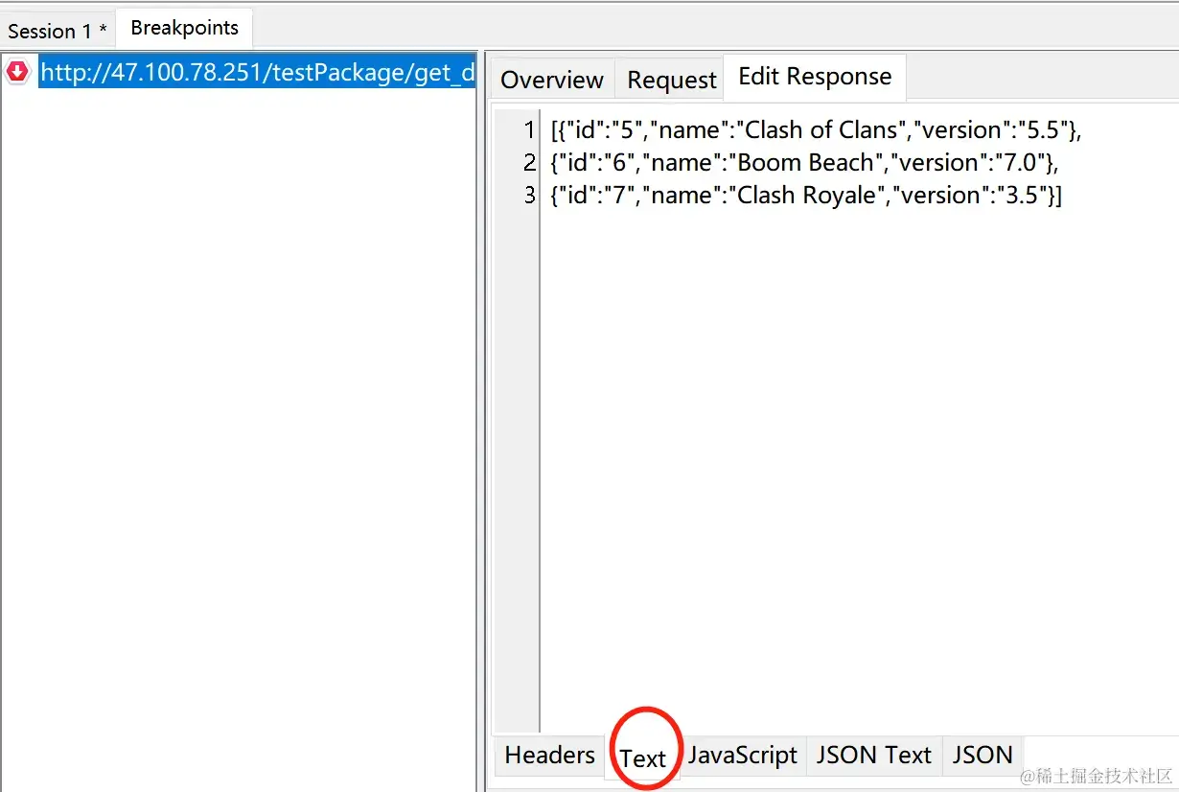1179x792 pixels.
Task: Open the Breakpoints tab
Action: coord(184,28)
